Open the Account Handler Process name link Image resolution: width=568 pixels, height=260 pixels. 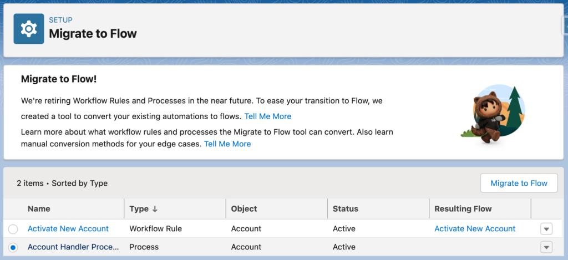coord(73,247)
